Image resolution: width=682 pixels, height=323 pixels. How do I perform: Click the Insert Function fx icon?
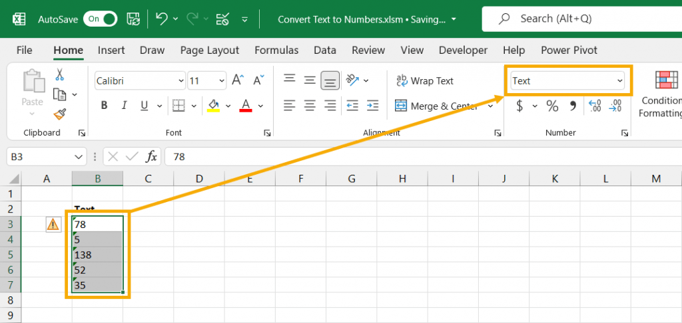click(x=151, y=157)
